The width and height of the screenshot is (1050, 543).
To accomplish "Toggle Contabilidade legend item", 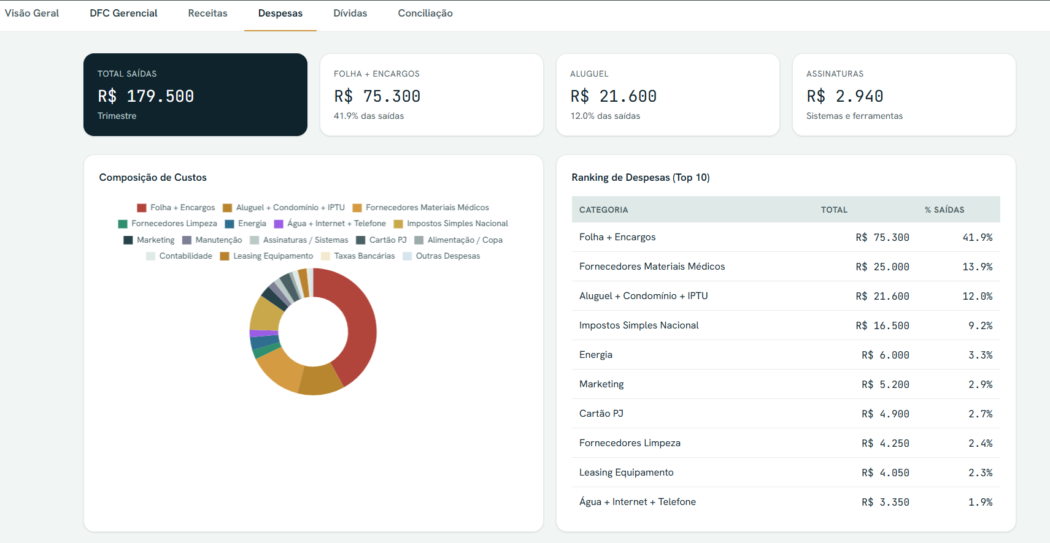I will click(x=179, y=256).
